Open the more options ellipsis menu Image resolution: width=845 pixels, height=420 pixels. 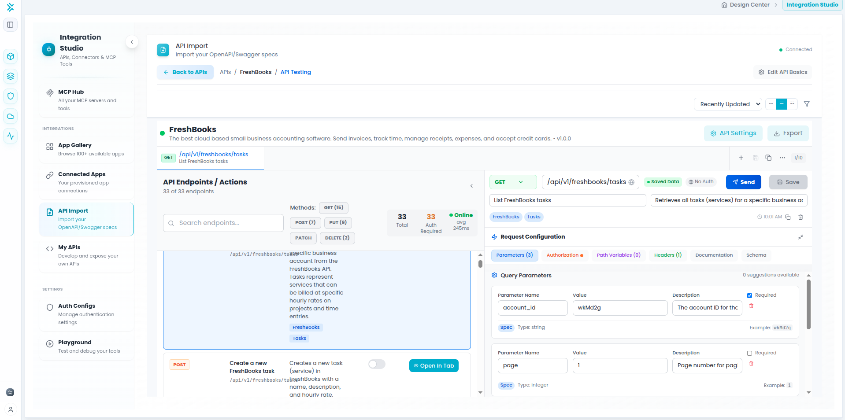[x=782, y=158]
